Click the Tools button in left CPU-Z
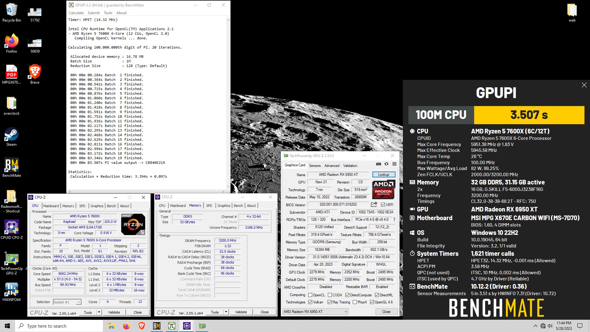 pyautogui.click(x=88, y=312)
